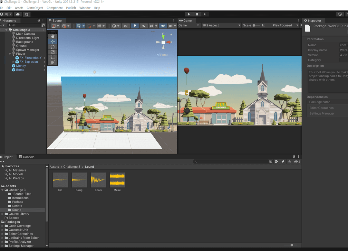Select the Rotate tool in Scene
The image size is (348, 251).
(x=53, y=47)
